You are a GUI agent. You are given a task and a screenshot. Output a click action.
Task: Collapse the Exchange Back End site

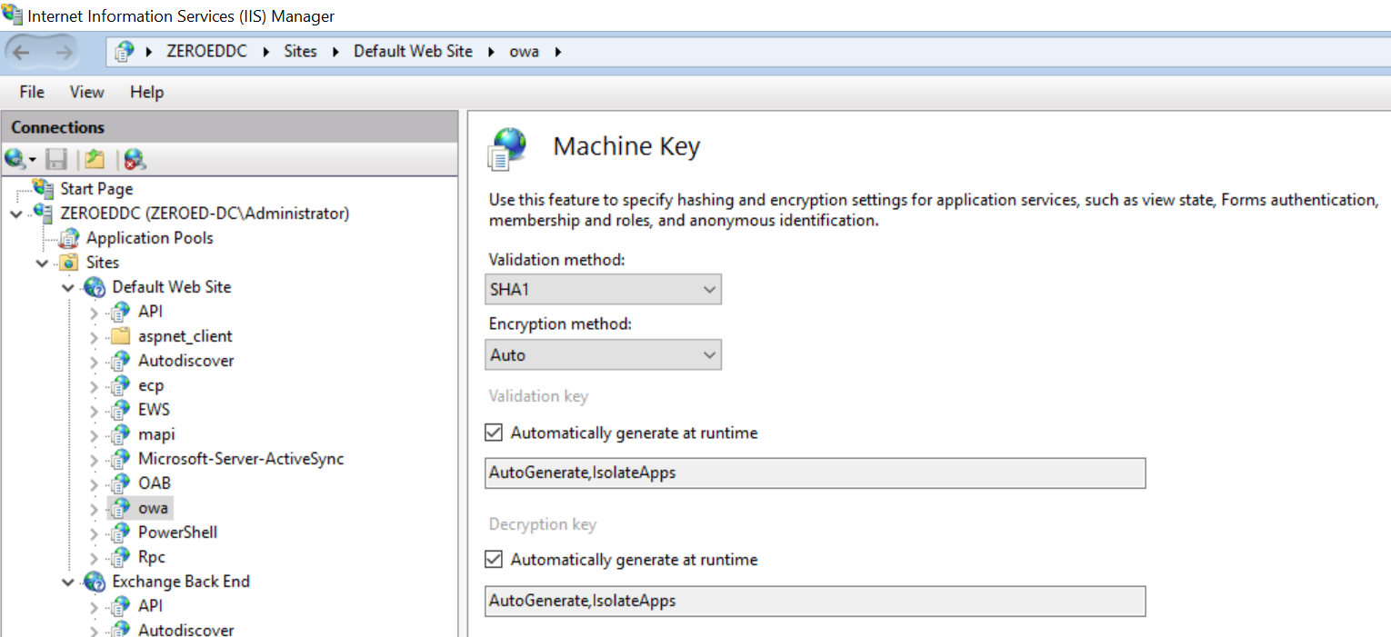tap(68, 582)
